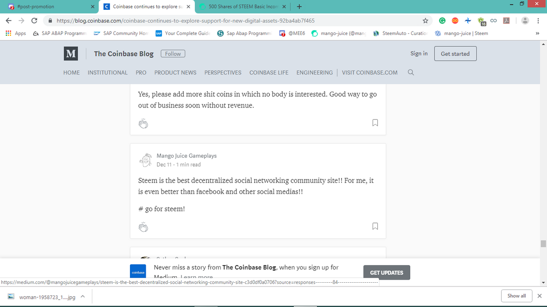Close the 500 Shares of STEEM tab
Viewport: 547px width, 307px height.
tap(284, 6)
